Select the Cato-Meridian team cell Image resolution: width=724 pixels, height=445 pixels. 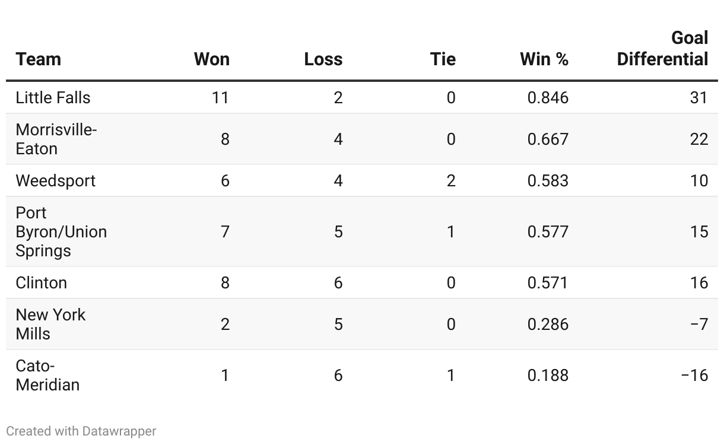click(x=48, y=375)
